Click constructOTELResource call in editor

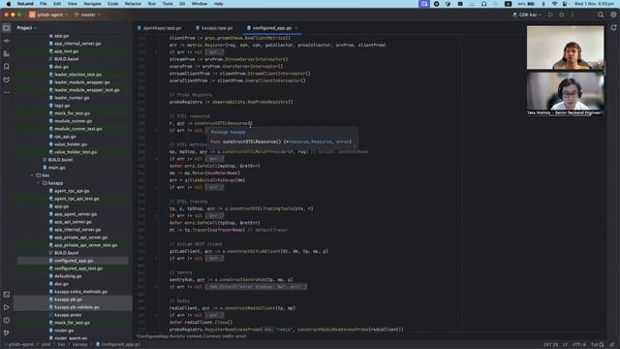pyautogui.click(x=222, y=123)
